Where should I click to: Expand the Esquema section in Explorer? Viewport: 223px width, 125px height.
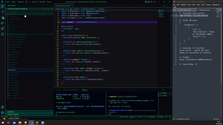click(x=29, y=112)
